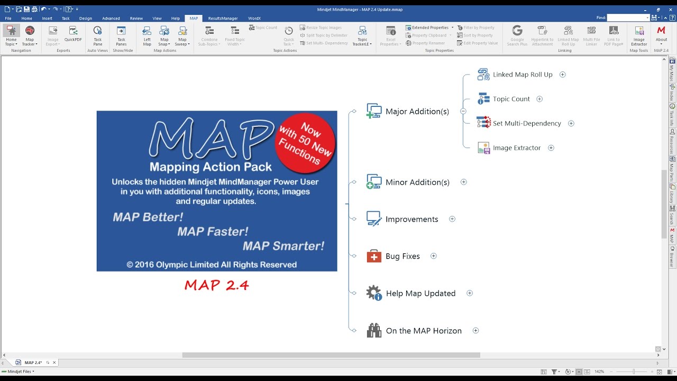Screen dimensions: 677x381
Task: Select the Bug Fixes topic
Action: click(402, 256)
